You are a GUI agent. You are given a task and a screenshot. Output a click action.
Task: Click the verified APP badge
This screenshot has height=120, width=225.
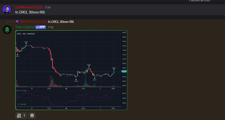click(41, 27)
